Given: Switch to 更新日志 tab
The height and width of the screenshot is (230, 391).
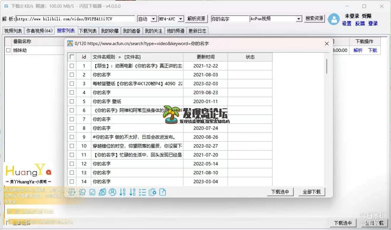Looking at the screenshot, I should click(x=198, y=31).
